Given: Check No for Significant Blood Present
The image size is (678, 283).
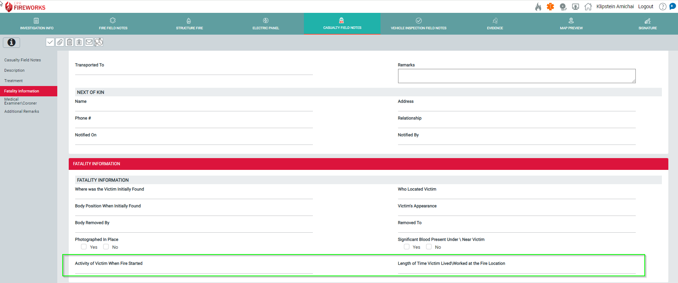Looking at the screenshot, I should coord(429,247).
